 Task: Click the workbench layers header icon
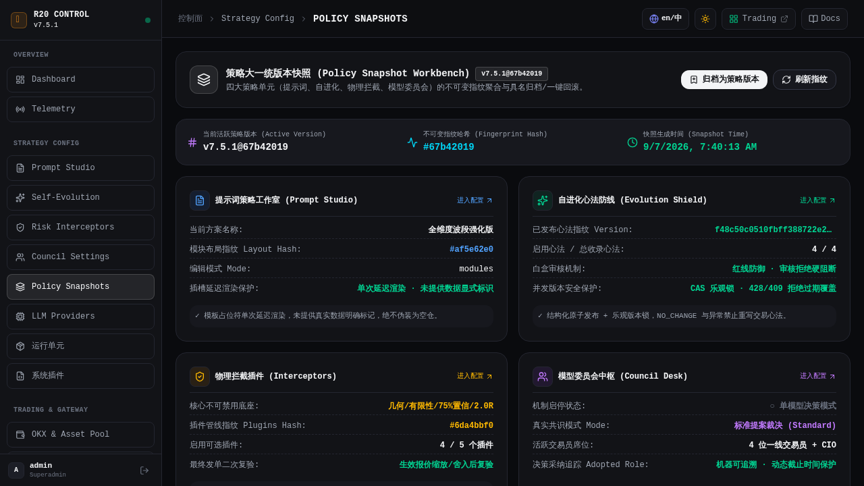tap(204, 80)
